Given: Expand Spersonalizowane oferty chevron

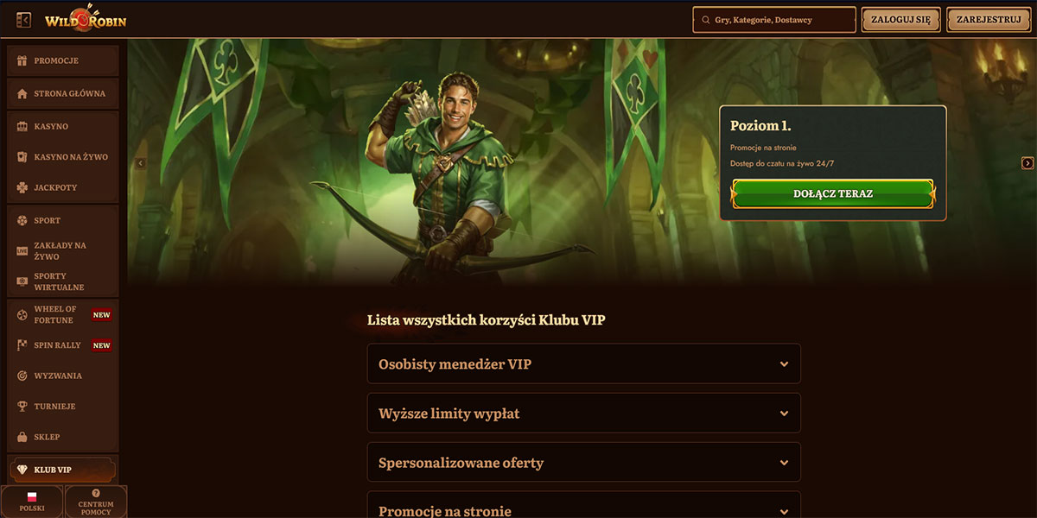Looking at the screenshot, I should pos(784,463).
